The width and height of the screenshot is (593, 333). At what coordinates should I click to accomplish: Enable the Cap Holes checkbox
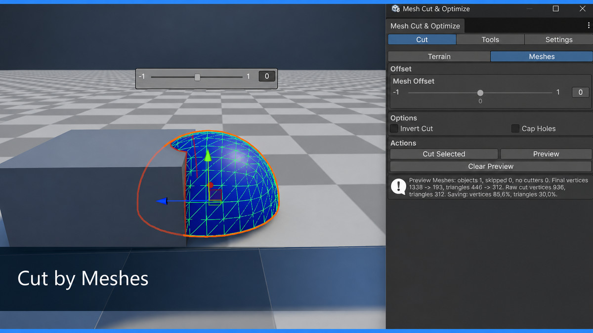515,129
